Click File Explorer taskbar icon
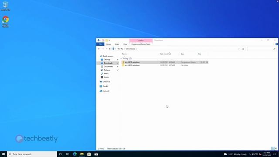 click(82, 154)
